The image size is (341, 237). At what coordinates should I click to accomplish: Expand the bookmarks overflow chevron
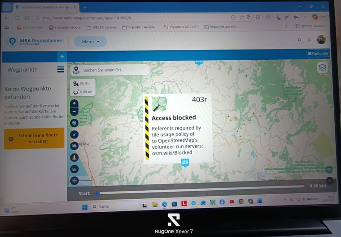(x=286, y=27)
